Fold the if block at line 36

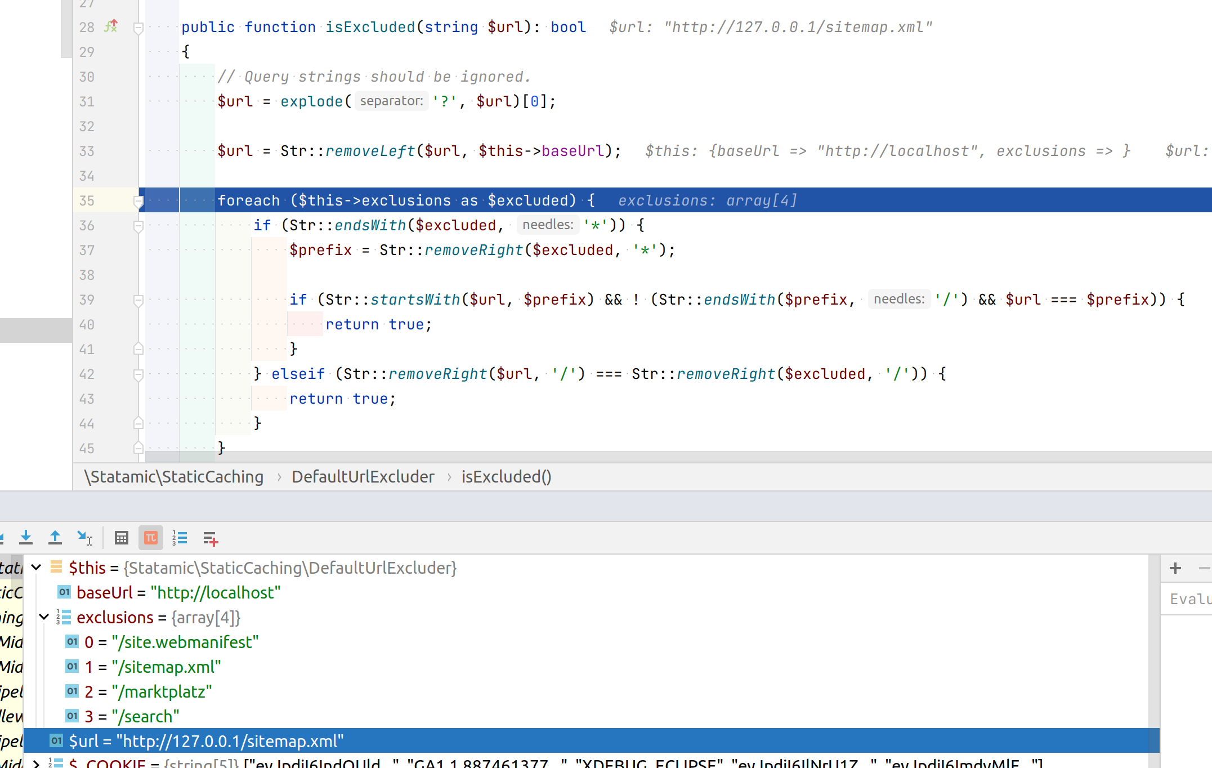click(138, 226)
